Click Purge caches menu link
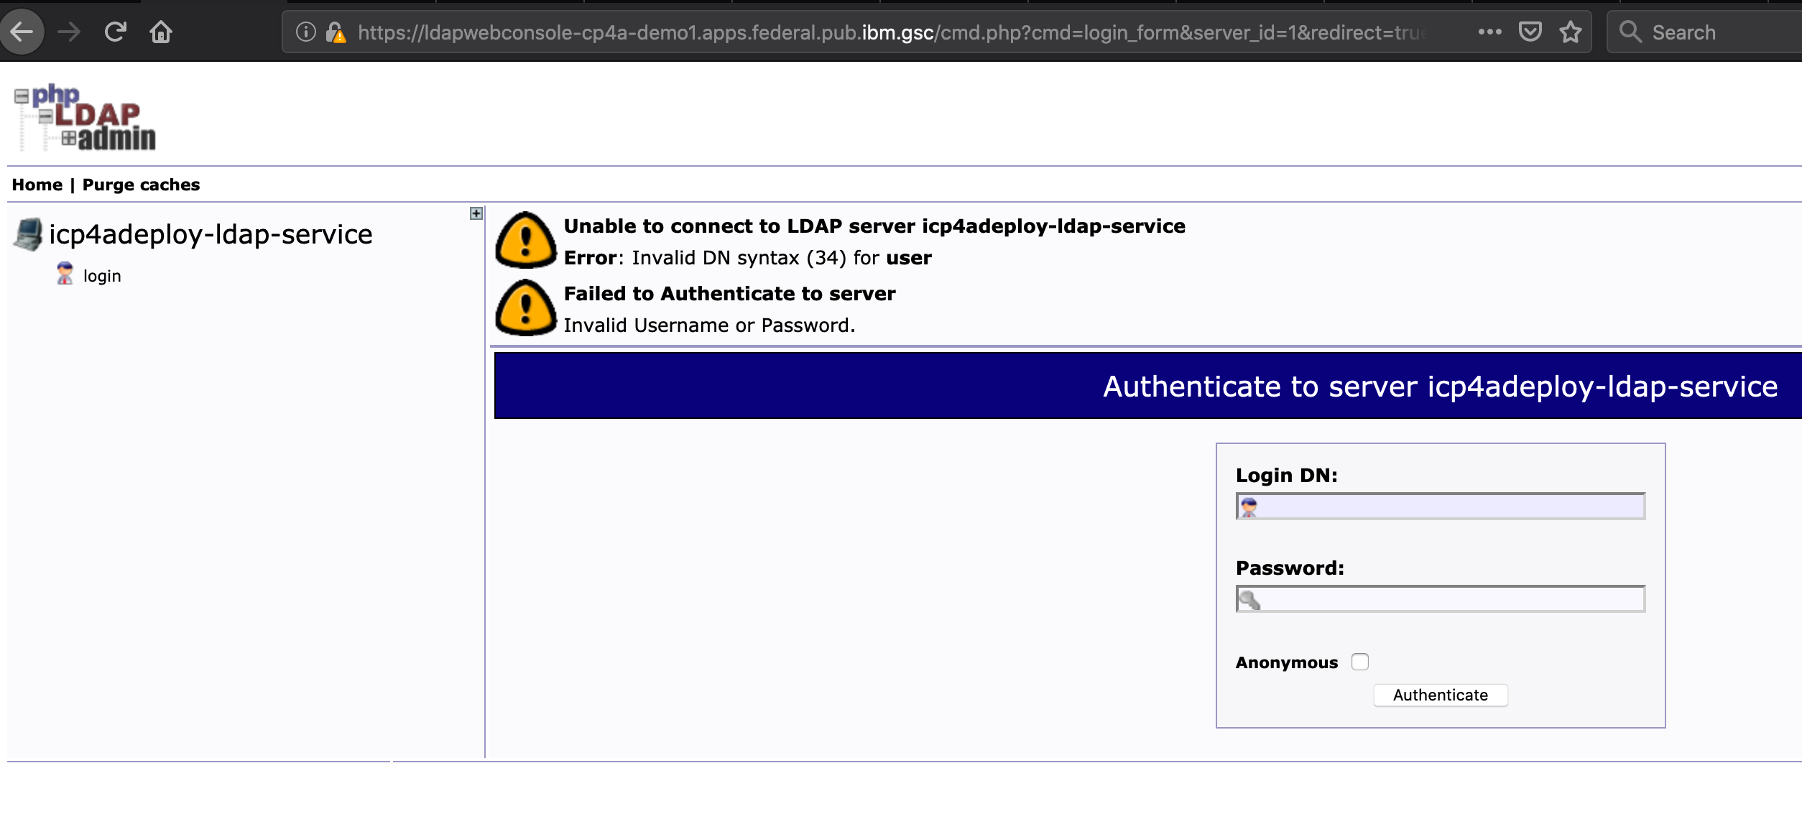This screenshot has width=1802, height=832. (x=141, y=185)
